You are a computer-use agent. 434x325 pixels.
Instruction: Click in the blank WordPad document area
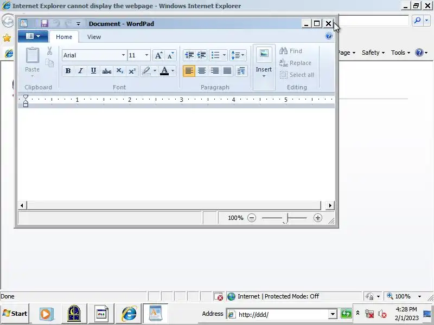[x=176, y=155]
